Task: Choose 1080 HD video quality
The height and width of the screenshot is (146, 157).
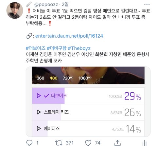Action: pos(85,78)
